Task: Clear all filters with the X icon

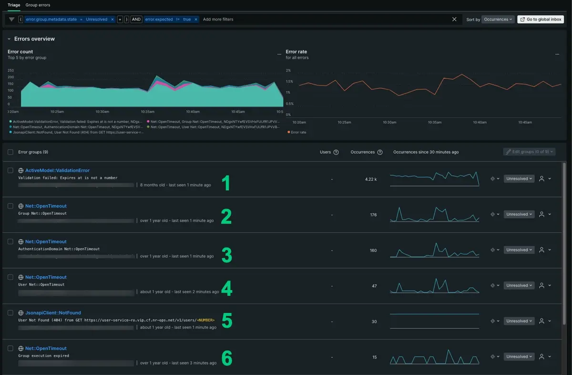Action: click(454, 20)
